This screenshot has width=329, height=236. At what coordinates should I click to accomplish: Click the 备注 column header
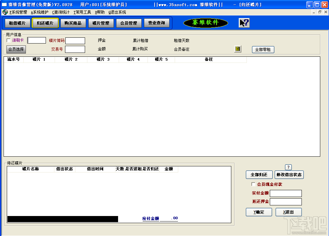click(211, 59)
